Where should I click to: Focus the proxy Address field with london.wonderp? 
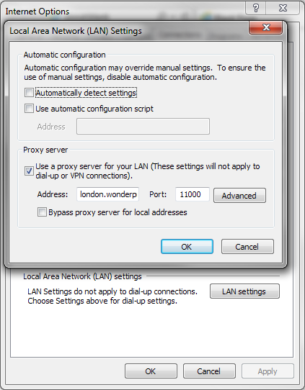click(x=107, y=194)
